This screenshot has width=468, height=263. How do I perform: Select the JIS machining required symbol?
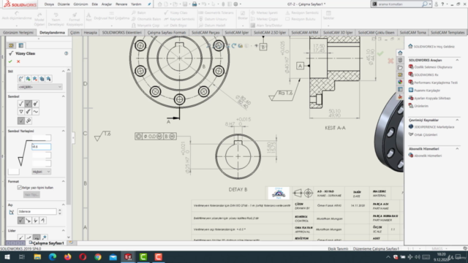28,112
